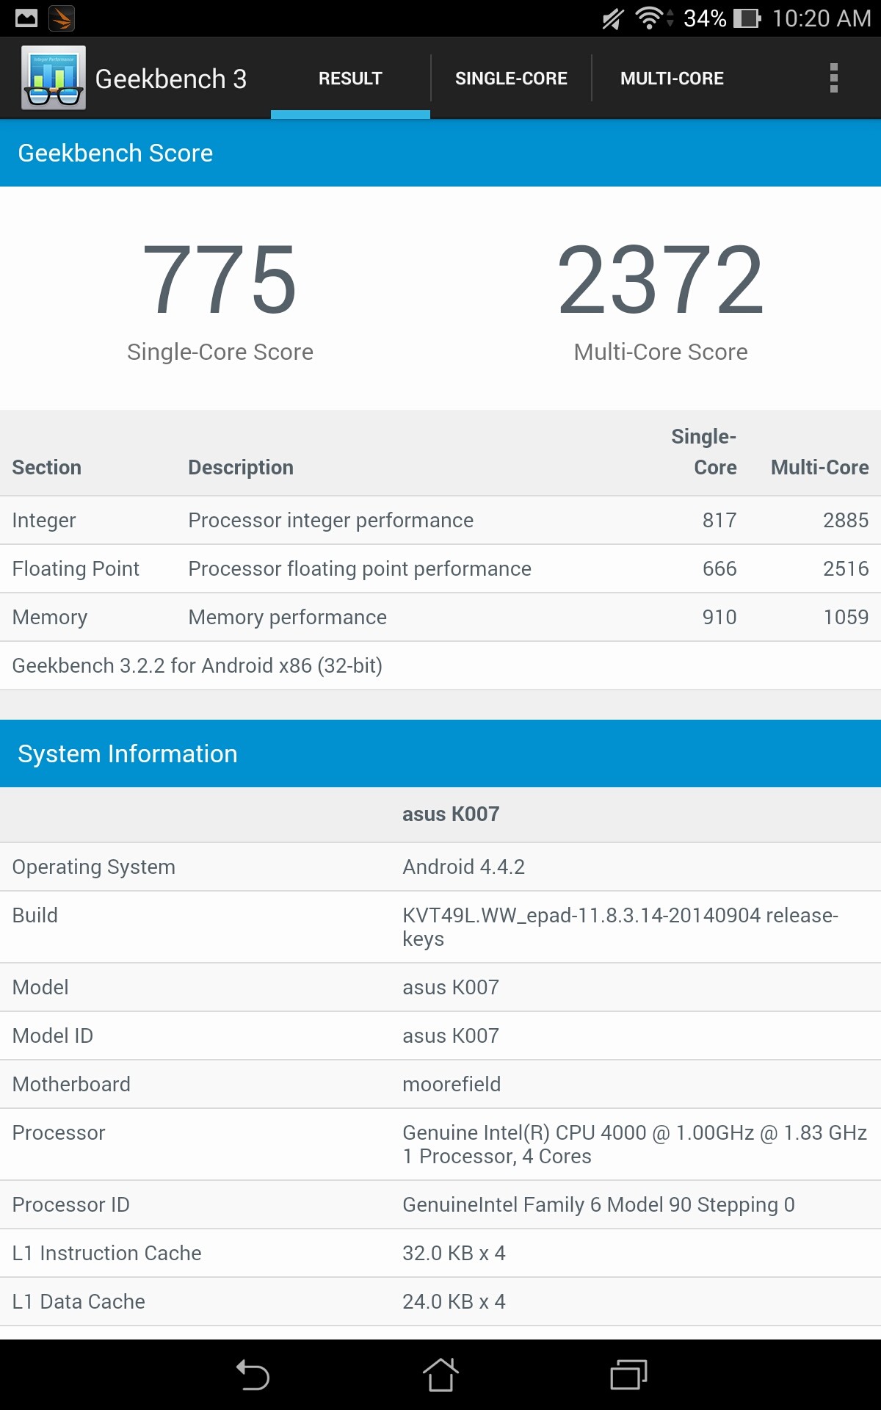
Task: Select the RESULT tab
Action: pos(350,79)
